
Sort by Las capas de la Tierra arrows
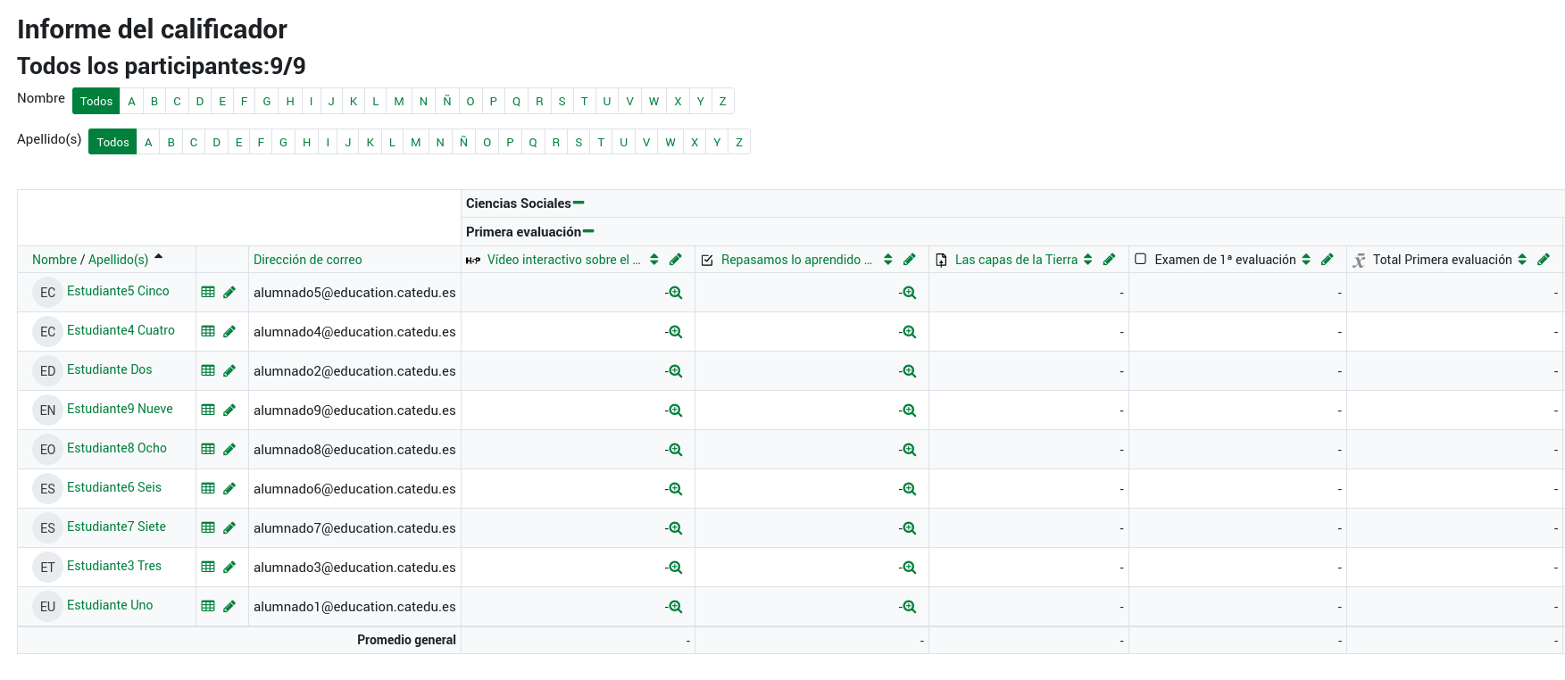pyautogui.click(x=1088, y=260)
